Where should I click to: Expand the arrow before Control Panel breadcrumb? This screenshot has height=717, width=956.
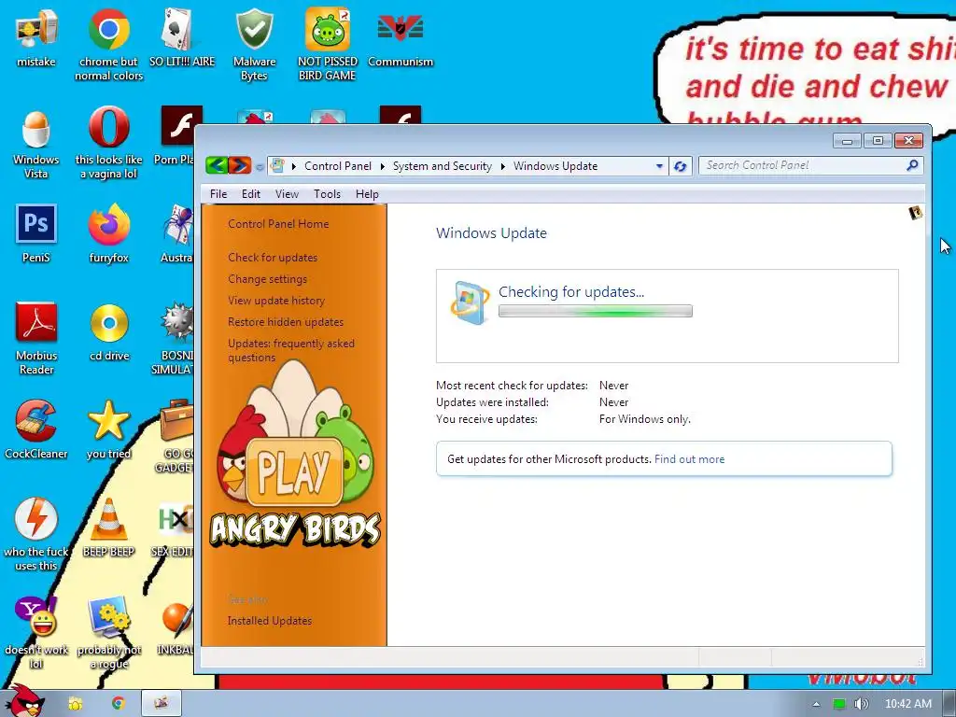coord(294,166)
